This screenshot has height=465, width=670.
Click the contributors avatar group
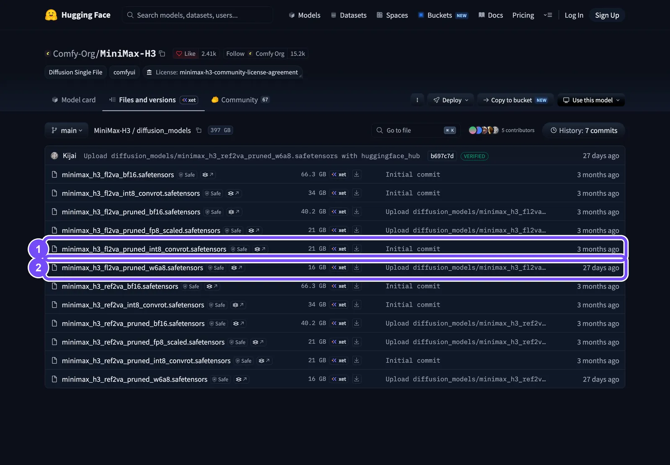[484, 130]
